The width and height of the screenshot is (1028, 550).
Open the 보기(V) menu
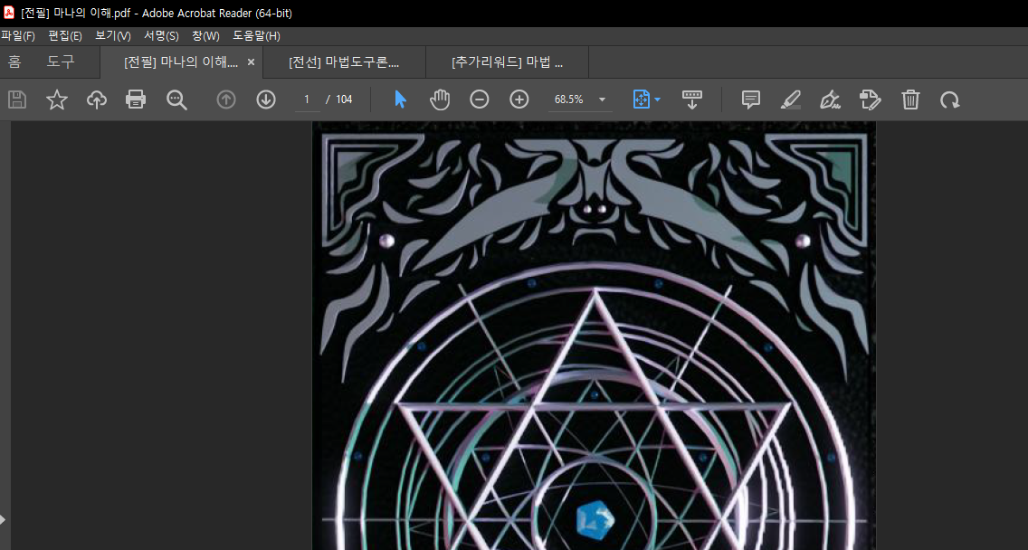point(113,36)
